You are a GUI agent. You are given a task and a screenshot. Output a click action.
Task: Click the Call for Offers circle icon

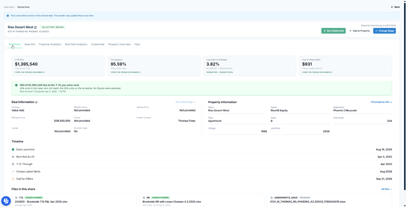coord(13,179)
